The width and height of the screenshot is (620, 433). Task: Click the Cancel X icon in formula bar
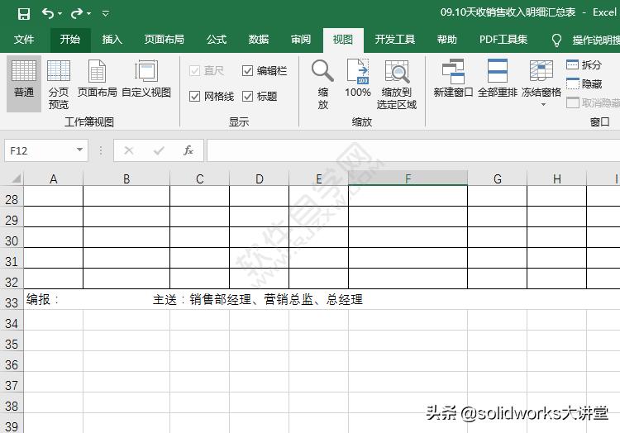128,150
